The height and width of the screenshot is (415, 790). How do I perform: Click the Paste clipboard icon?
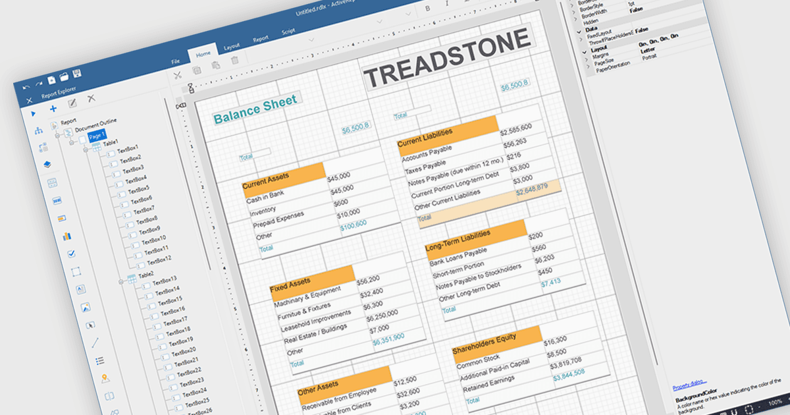[x=215, y=65]
